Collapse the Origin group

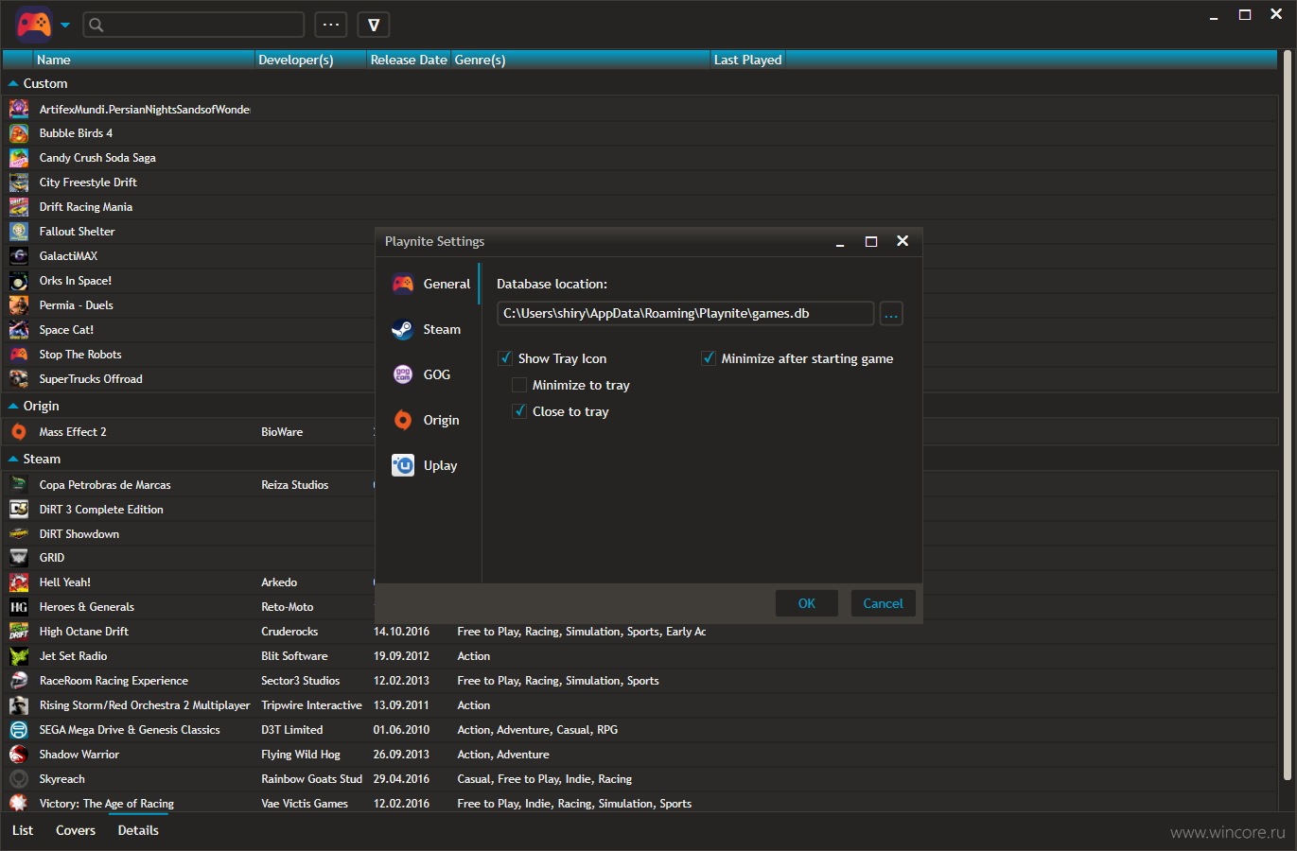[x=13, y=406]
